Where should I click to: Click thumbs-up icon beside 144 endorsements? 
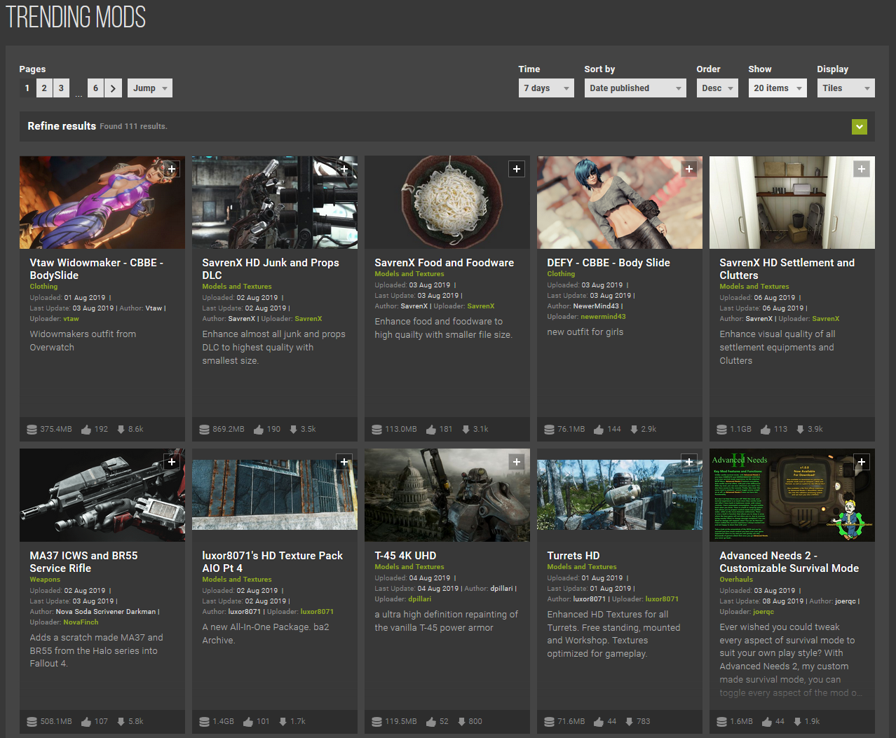click(599, 429)
